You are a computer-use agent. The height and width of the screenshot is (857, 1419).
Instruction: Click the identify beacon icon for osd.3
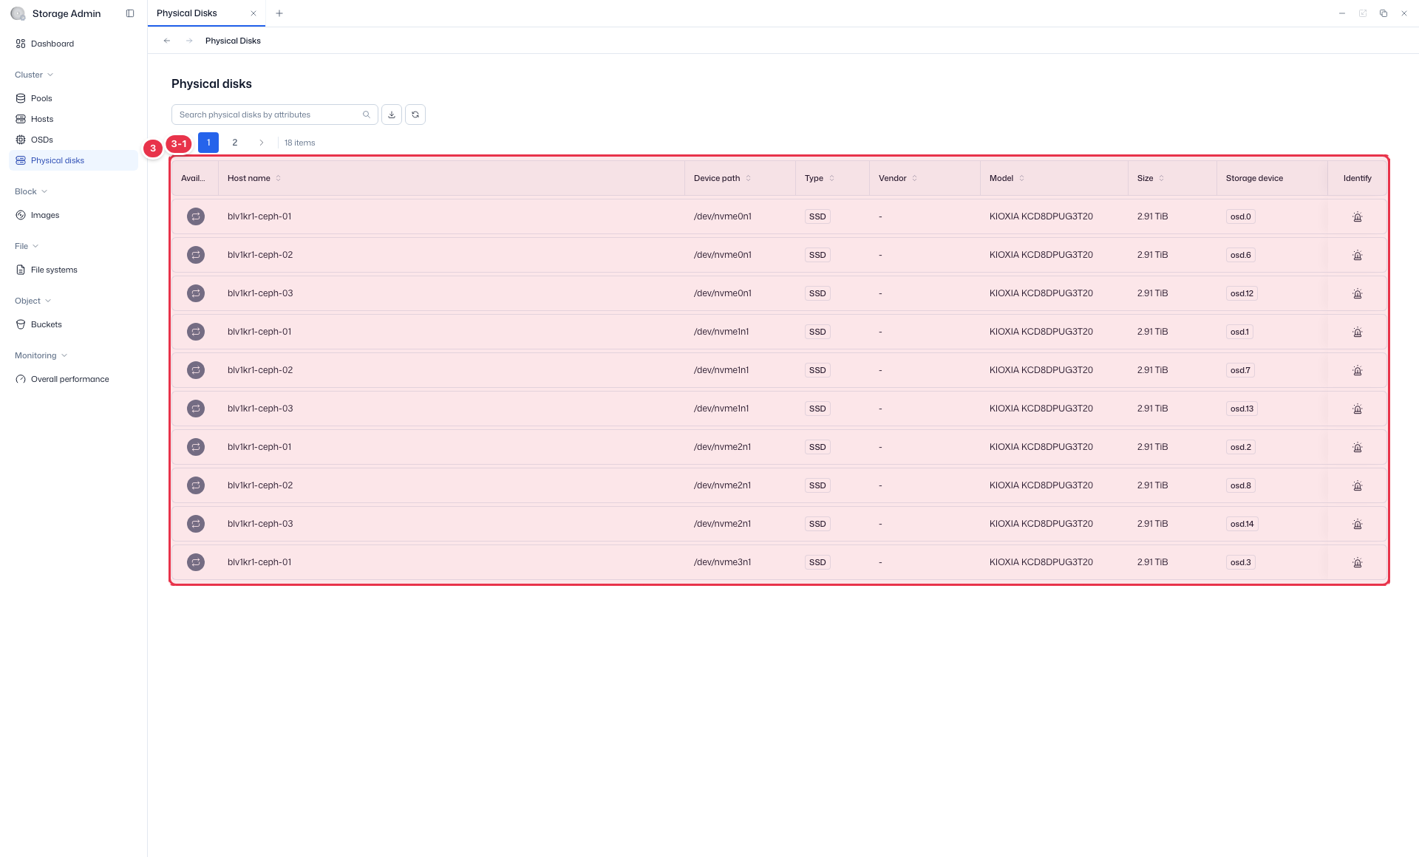[x=1357, y=562]
